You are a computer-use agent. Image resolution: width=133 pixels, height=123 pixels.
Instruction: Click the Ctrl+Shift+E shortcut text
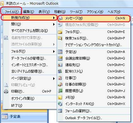point(116,32)
